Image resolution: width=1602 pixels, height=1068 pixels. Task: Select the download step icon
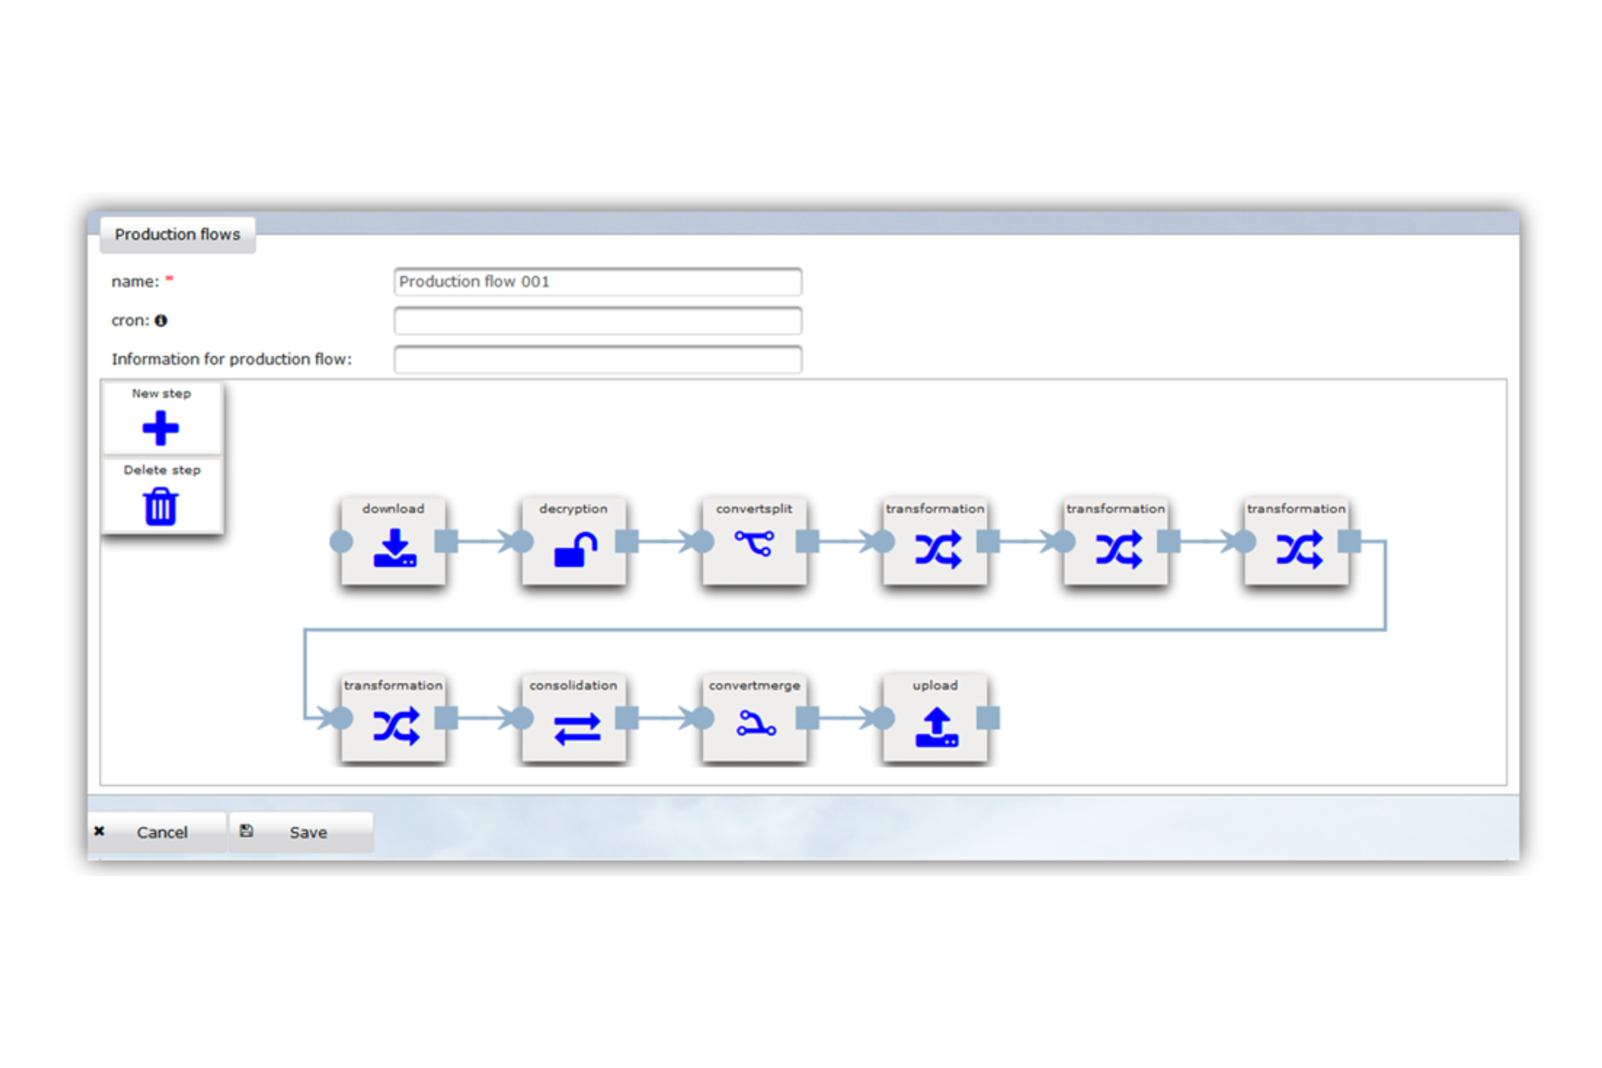pos(395,549)
